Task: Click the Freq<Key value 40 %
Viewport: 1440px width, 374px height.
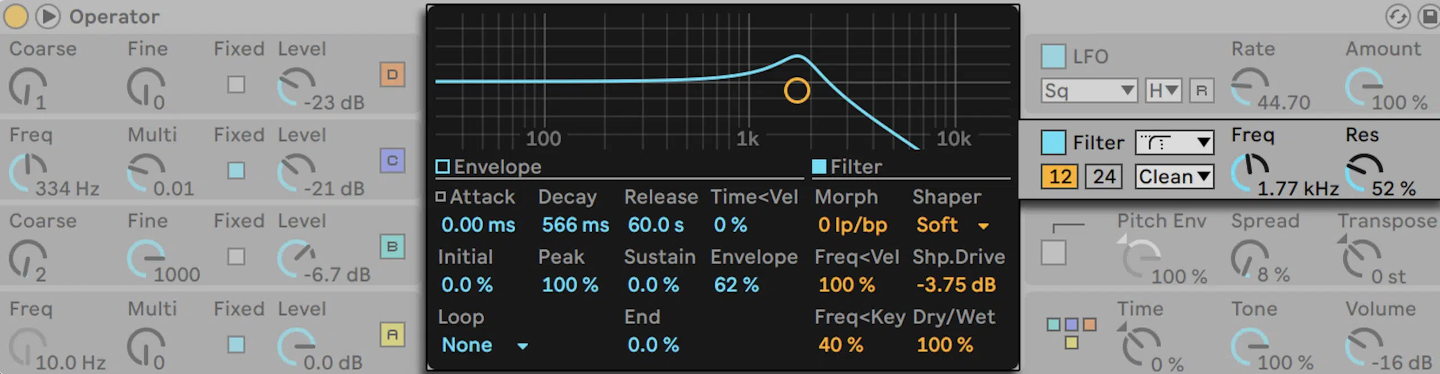Action: (840, 345)
